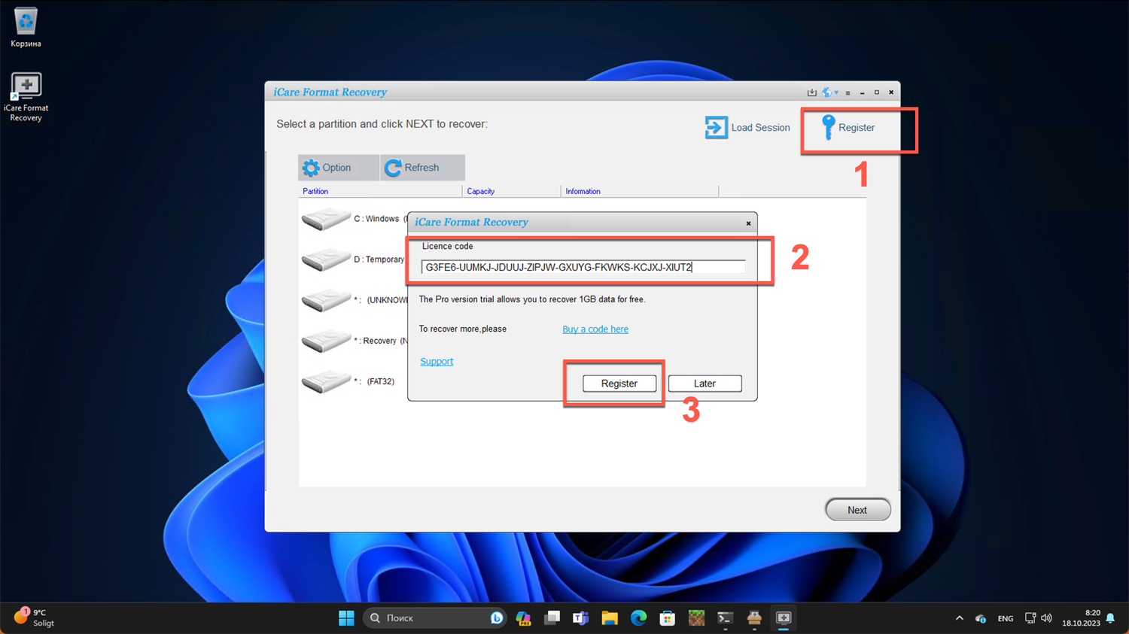
Task: Show hidden system tray icons
Action: pos(959,618)
